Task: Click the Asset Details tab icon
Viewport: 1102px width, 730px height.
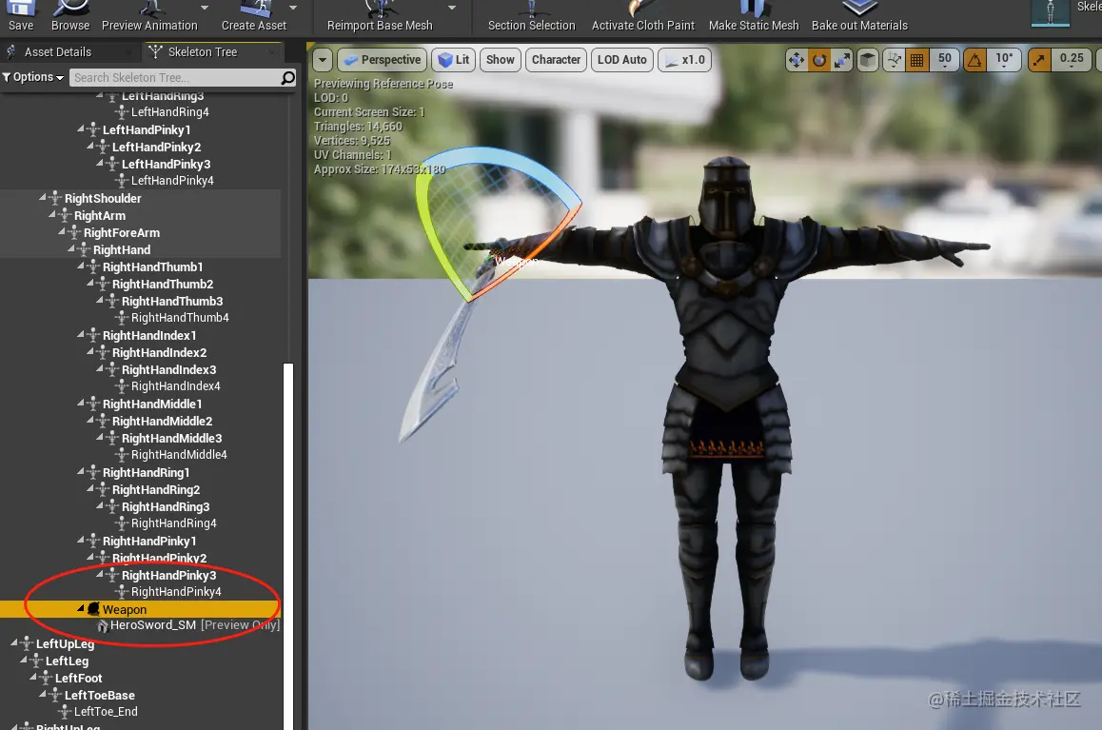Action: point(11,51)
